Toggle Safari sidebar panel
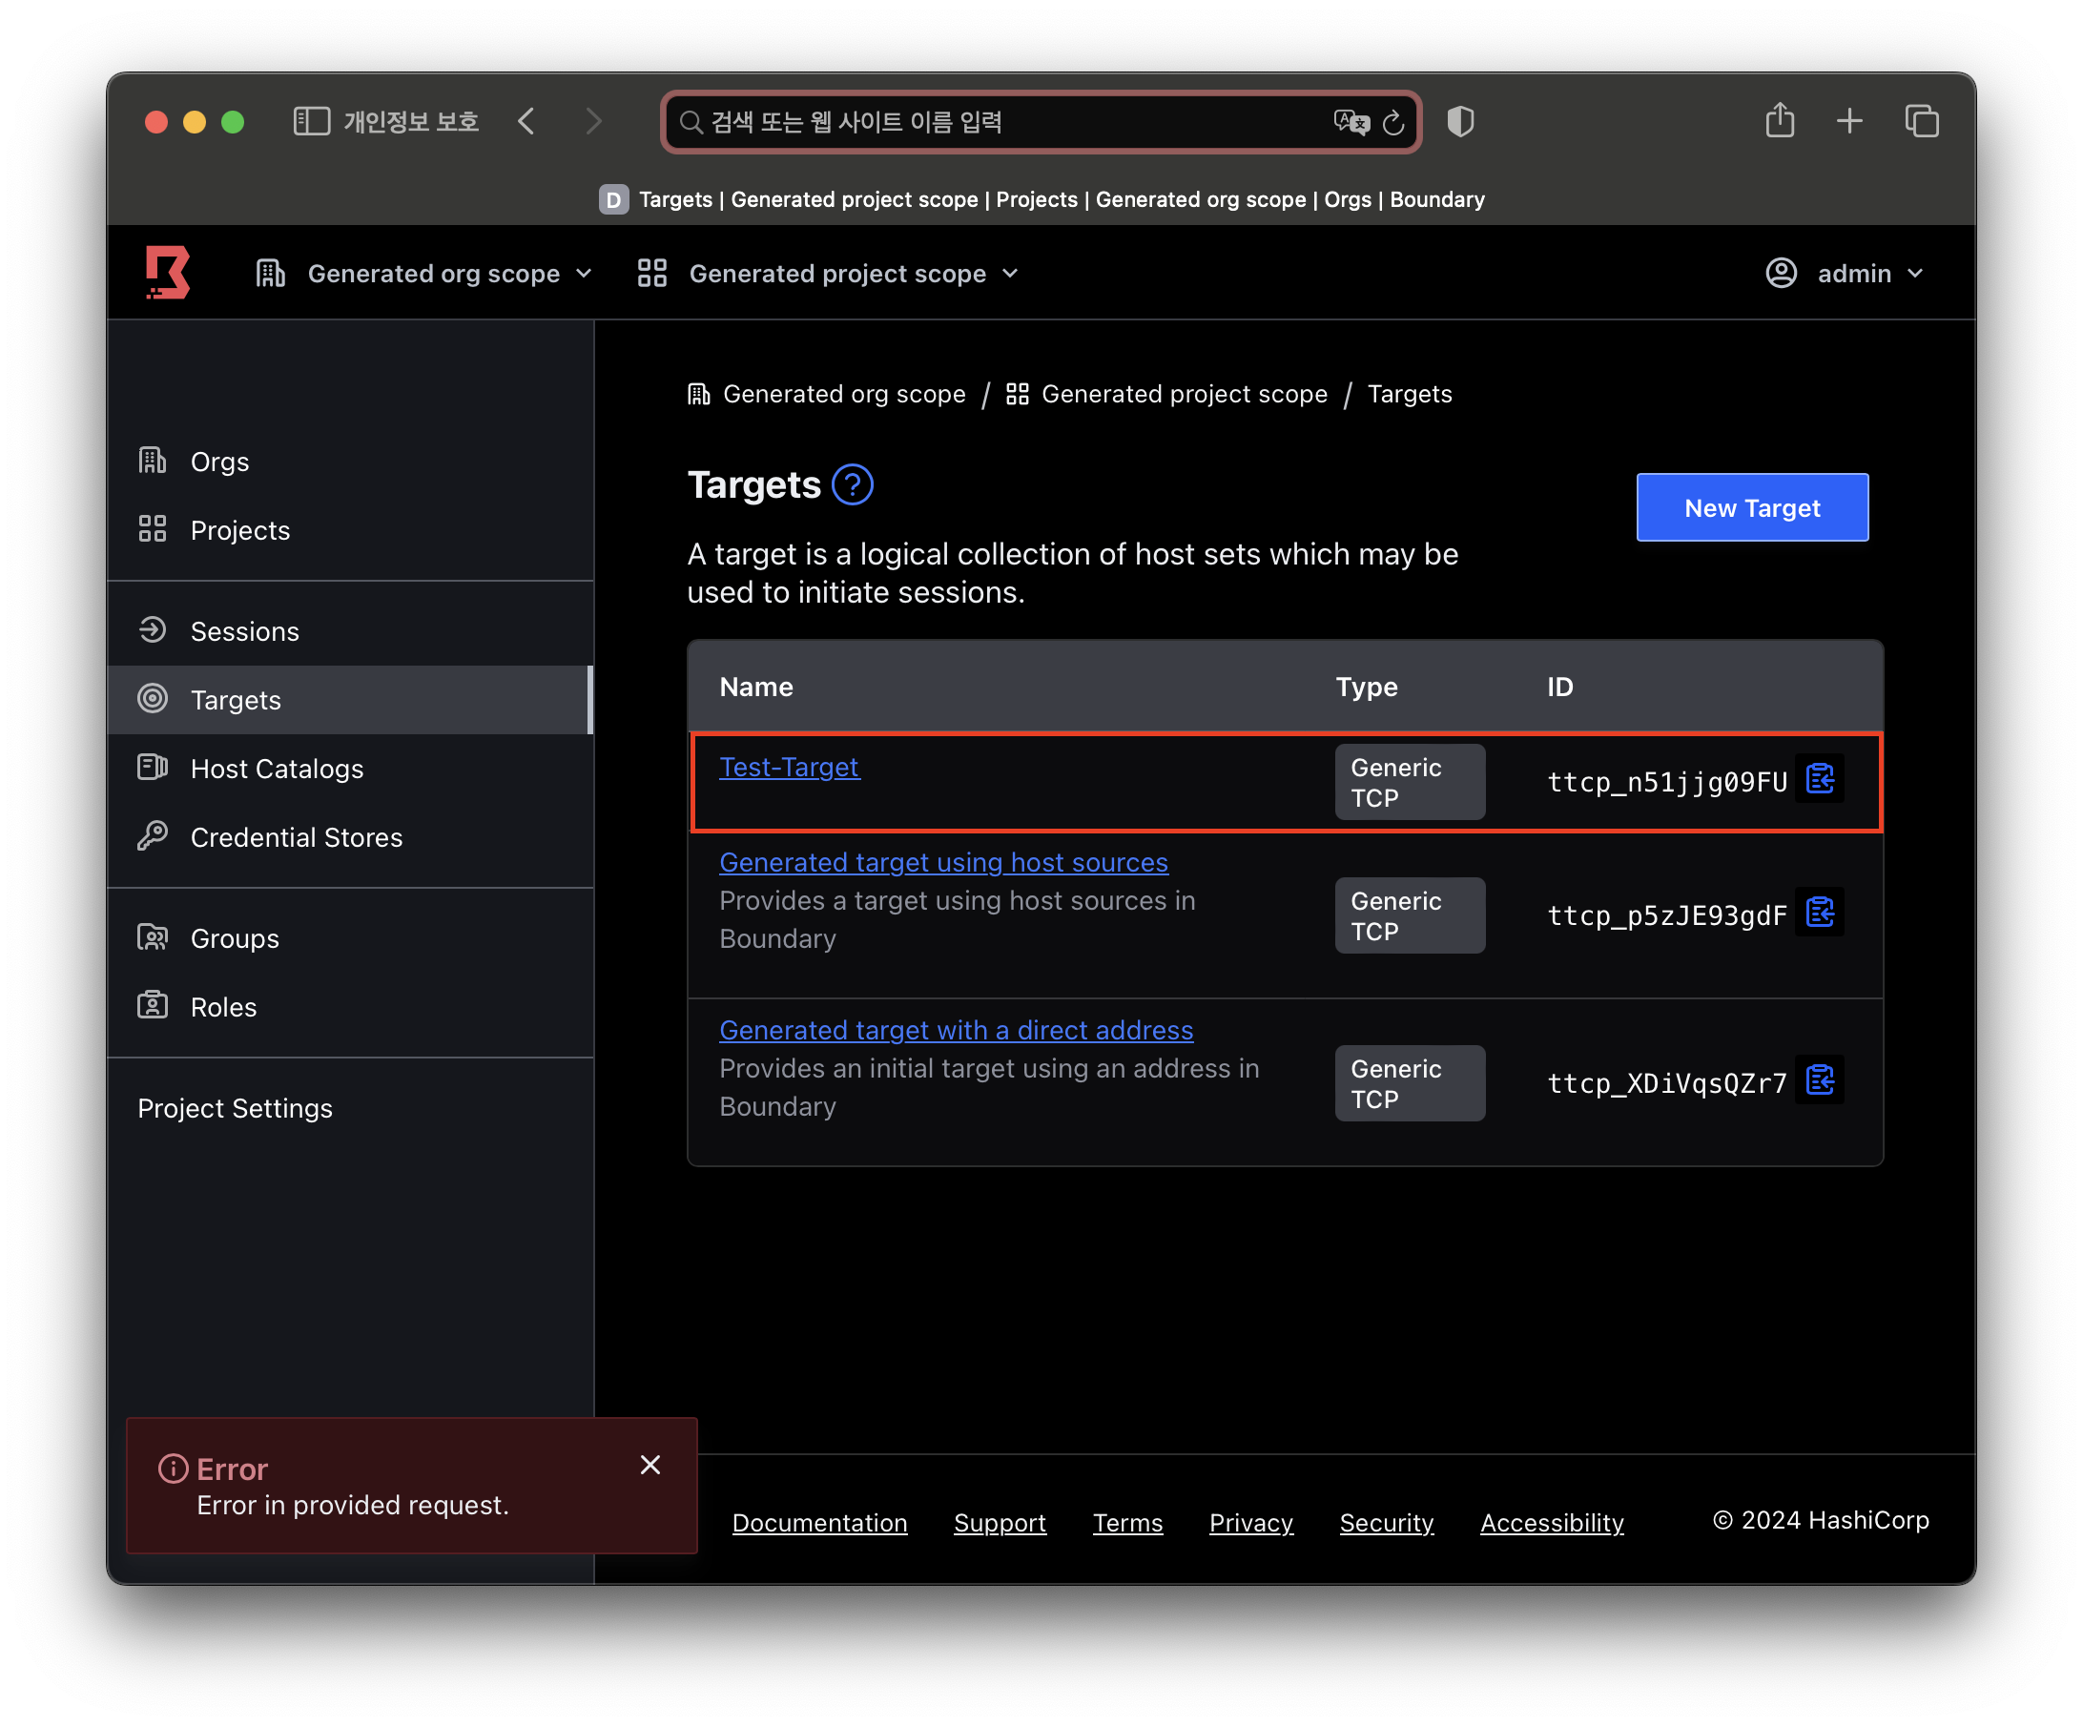This screenshot has height=1726, width=2083. click(x=312, y=122)
